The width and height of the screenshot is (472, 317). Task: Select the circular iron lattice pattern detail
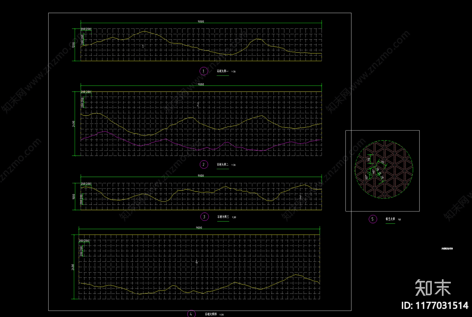point(384,170)
